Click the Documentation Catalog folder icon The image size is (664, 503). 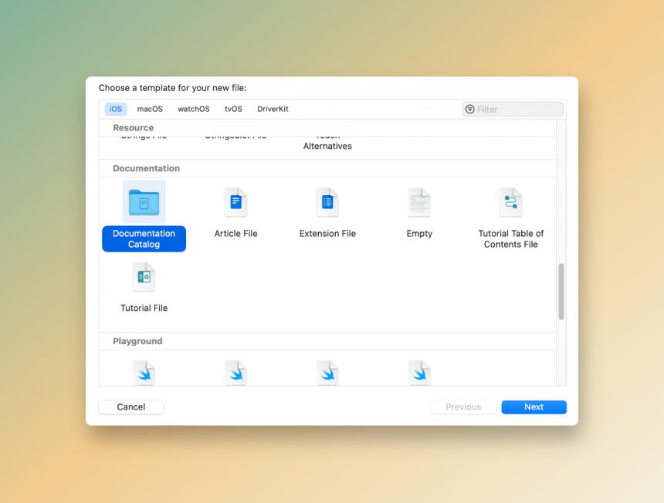[x=144, y=201]
